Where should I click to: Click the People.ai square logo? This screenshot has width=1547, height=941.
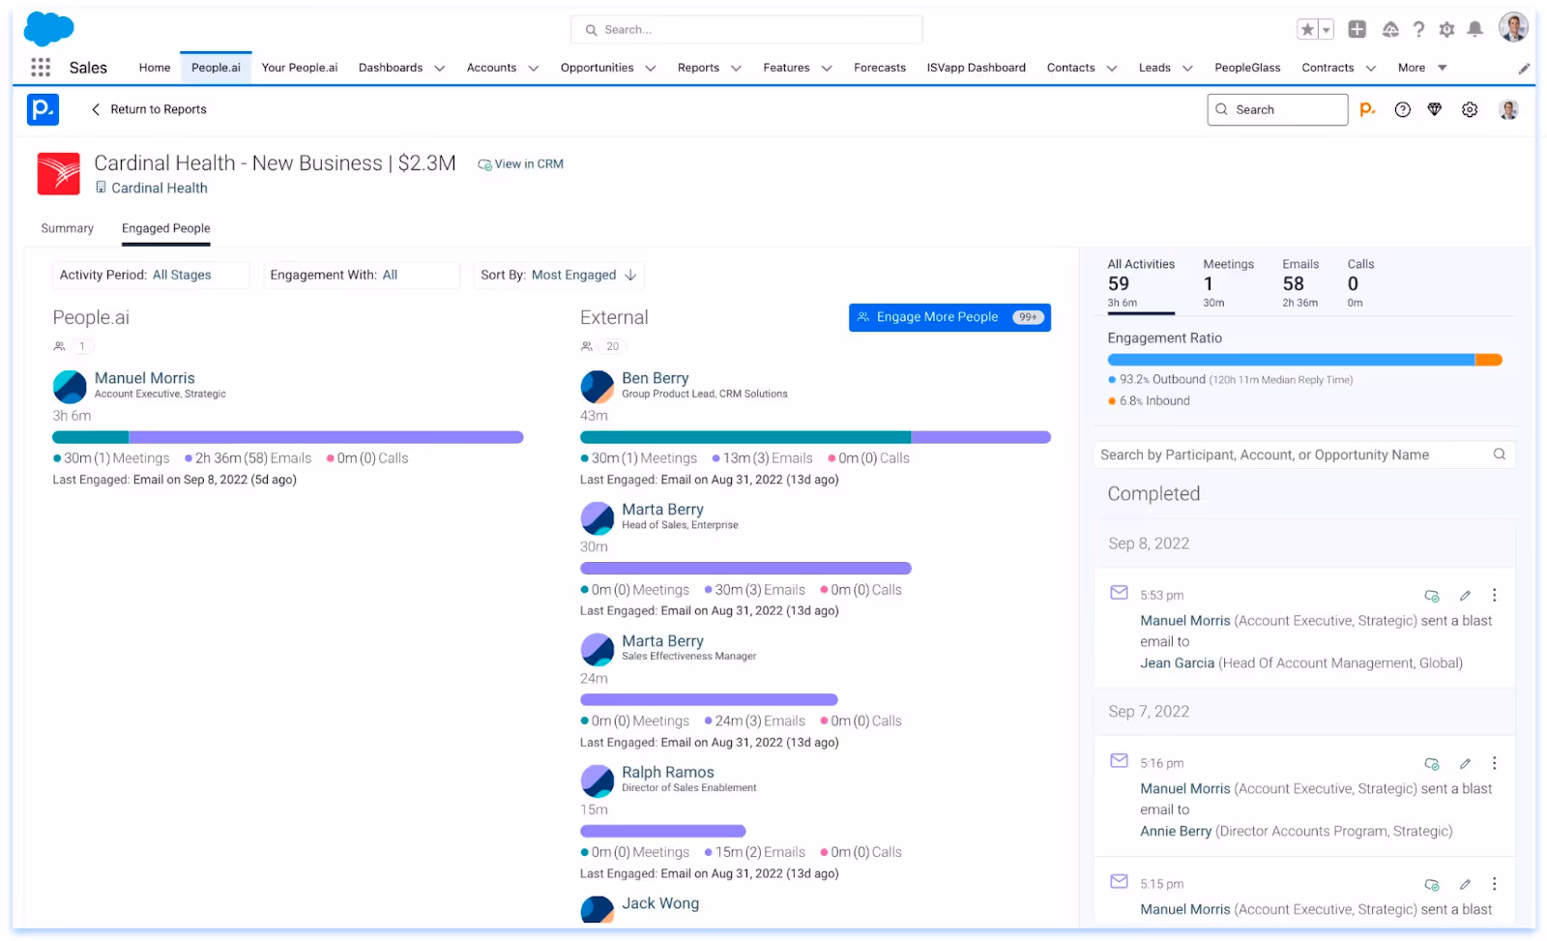[x=43, y=109]
